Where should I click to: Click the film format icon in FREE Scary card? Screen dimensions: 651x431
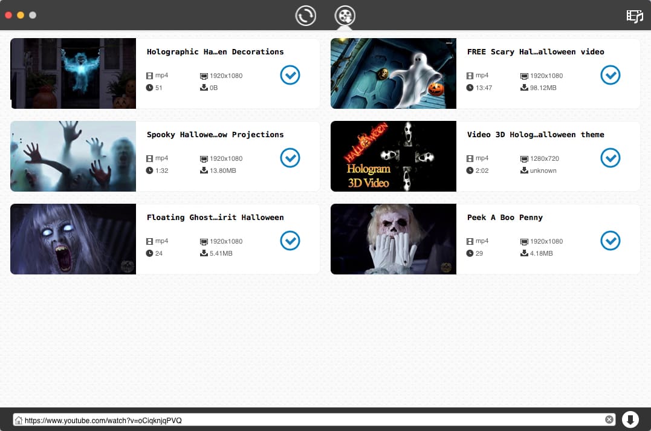pyautogui.click(x=470, y=76)
